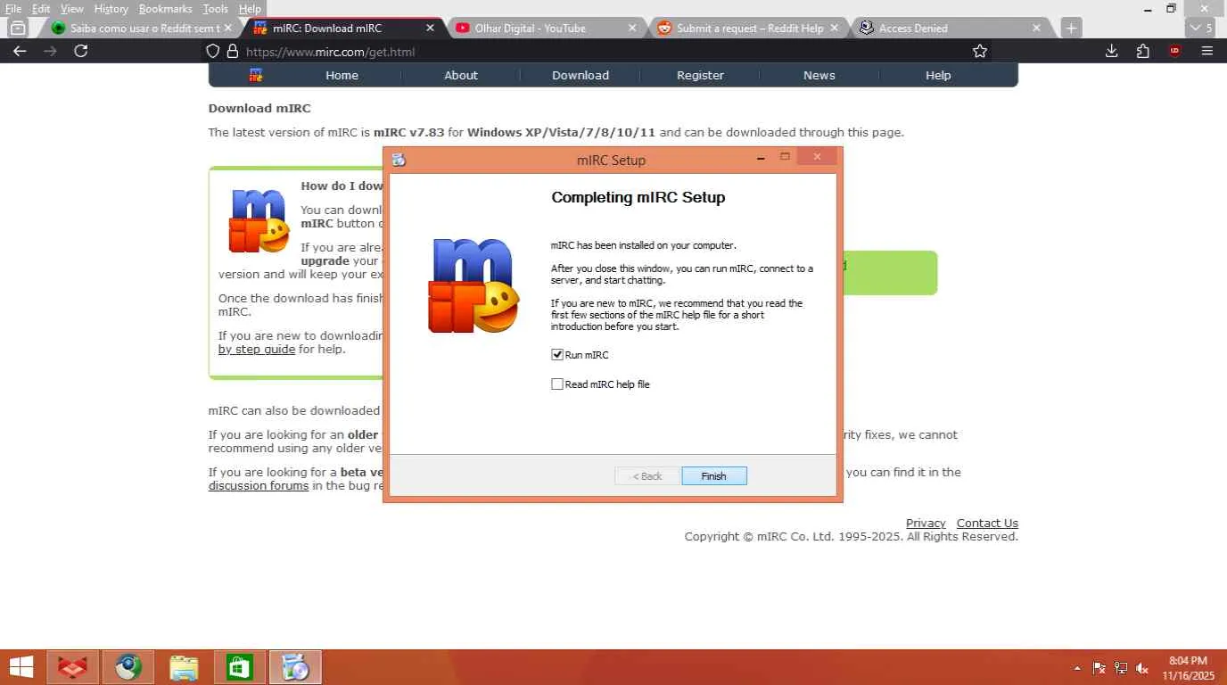Open the Windows Start button
The height and width of the screenshot is (685, 1227).
coord(21,666)
